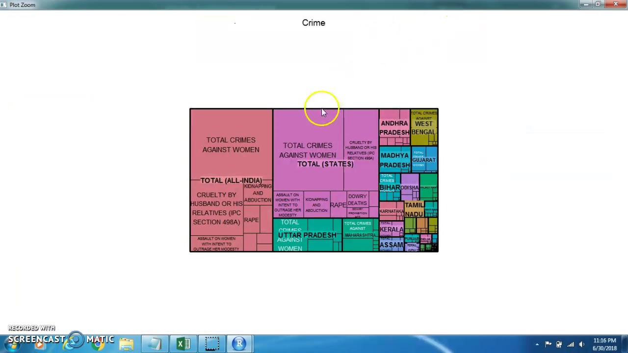Open the Action Center flag icon

click(x=548, y=344)
